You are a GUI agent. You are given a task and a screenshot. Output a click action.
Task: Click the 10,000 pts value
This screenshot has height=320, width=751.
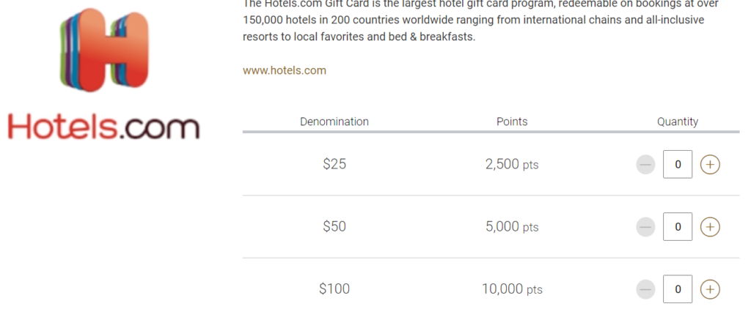[x=512, y=289]
